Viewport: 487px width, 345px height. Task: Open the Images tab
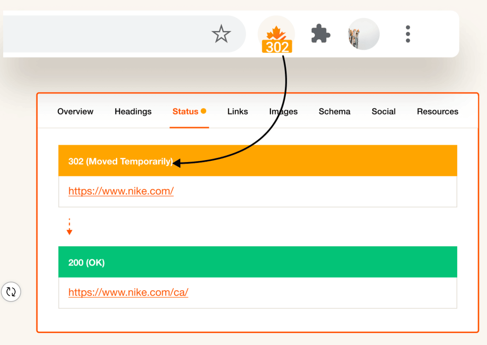coord(283,112)
